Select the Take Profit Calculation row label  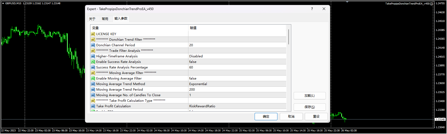pos(113,106)
